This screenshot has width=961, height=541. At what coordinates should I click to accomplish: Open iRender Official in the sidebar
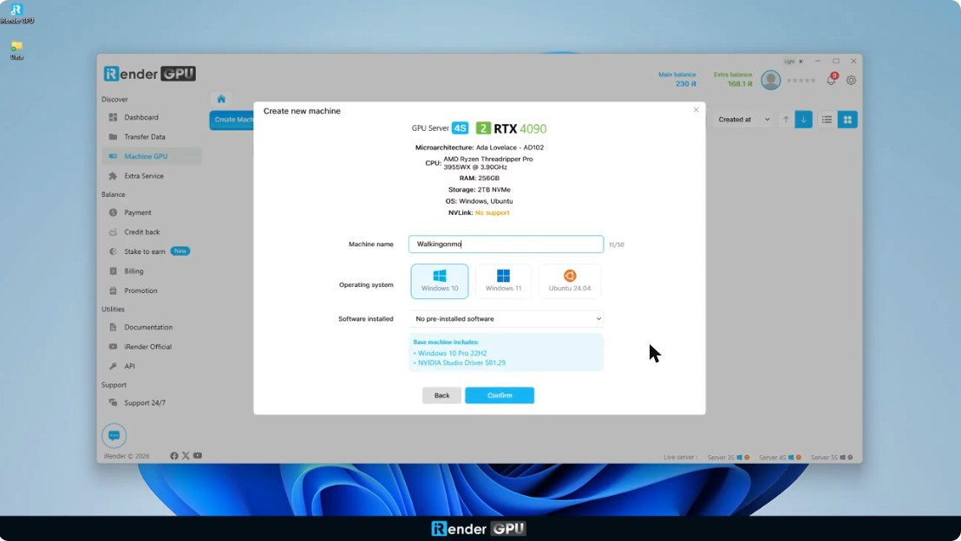point(152,347)
